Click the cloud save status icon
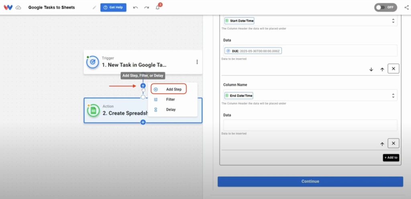Screen dimensions: 411x199 click(18, 8)
